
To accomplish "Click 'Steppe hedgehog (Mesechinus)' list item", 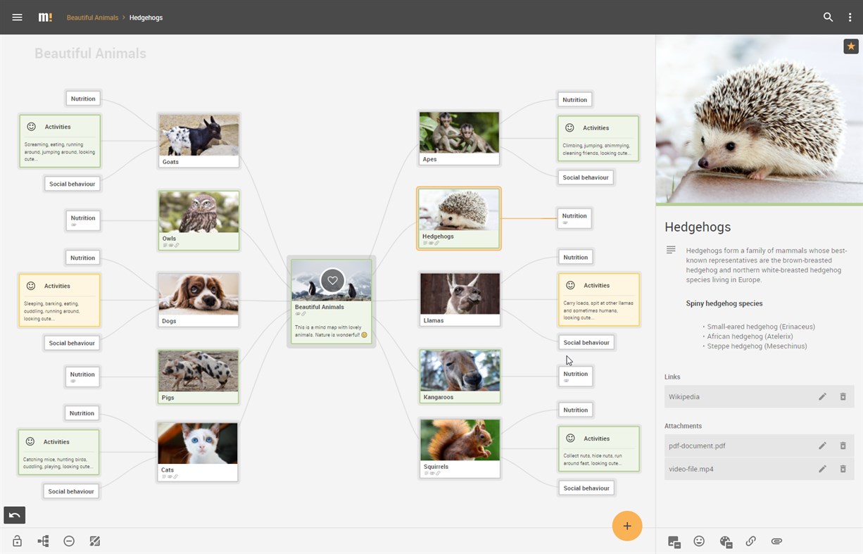I will (757, 346).
